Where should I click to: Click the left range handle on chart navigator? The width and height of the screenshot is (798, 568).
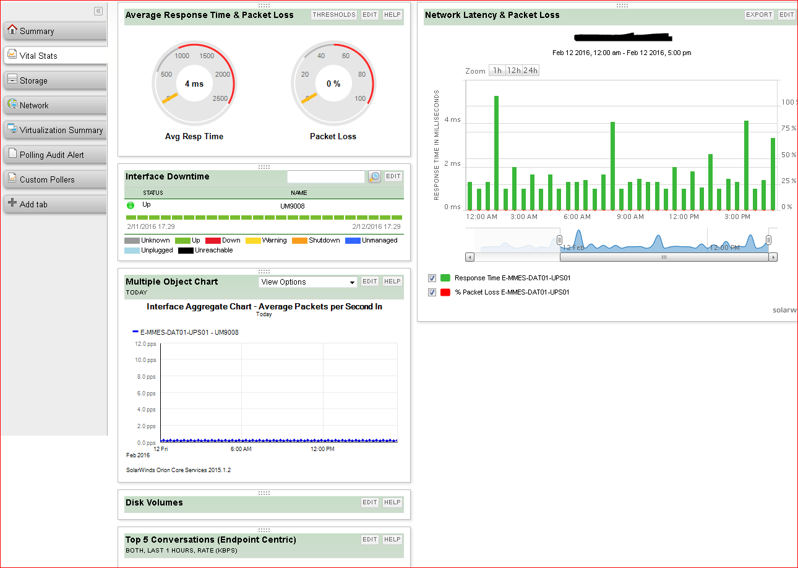(x=559, y=240)
